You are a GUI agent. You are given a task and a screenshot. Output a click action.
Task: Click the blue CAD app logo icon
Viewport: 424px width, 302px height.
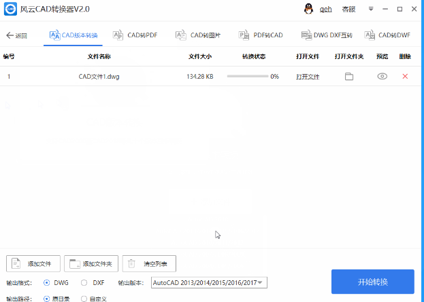coord(10,9)
